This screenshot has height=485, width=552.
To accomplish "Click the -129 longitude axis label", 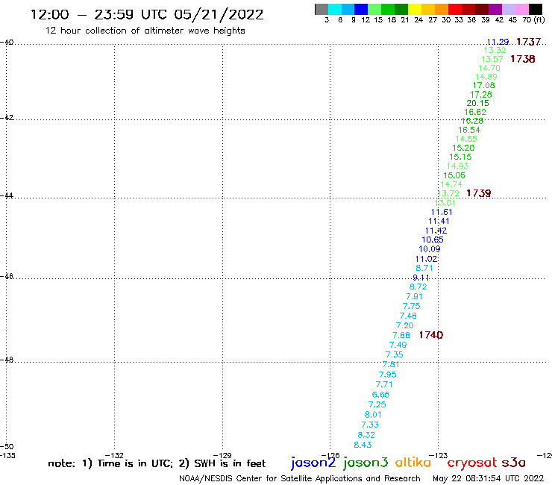I will pyautogui.click(x=222, y=455).
